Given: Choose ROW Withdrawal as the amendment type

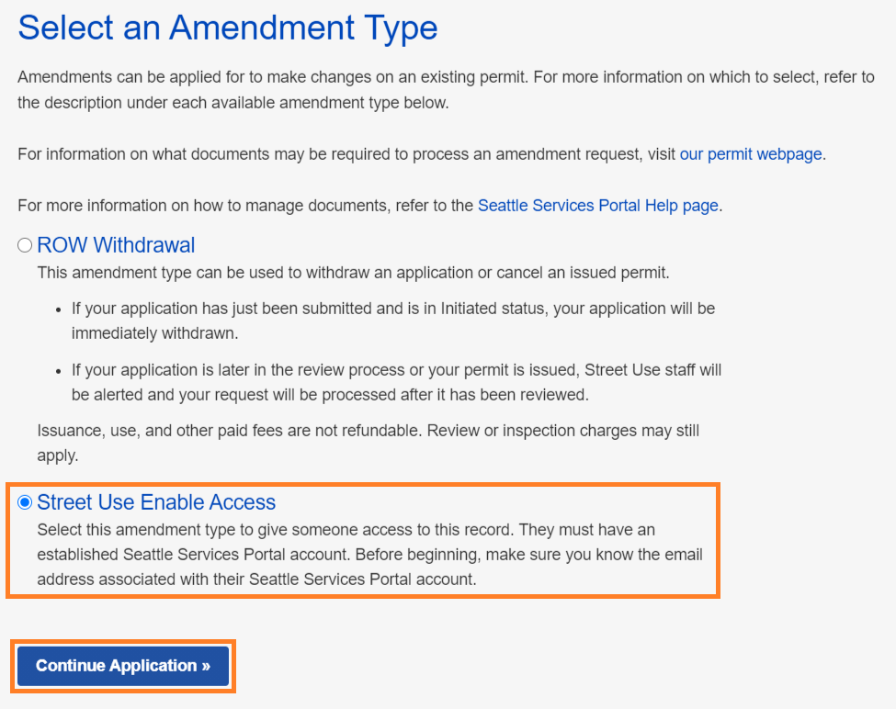Looking at the screenshot, I should coord(27,244).
